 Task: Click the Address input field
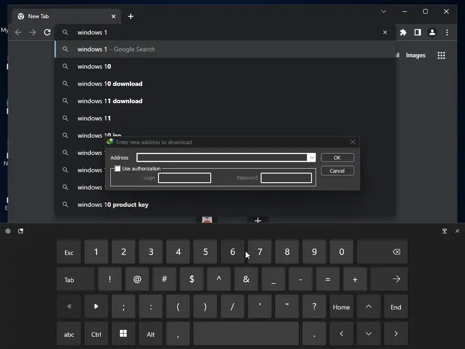[x=222, y=158]
